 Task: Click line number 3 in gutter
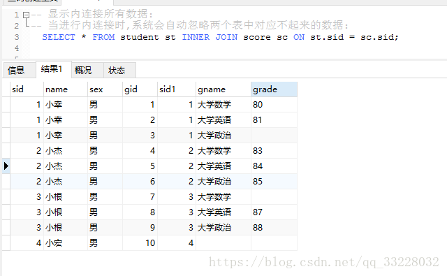tap(17, 37)
